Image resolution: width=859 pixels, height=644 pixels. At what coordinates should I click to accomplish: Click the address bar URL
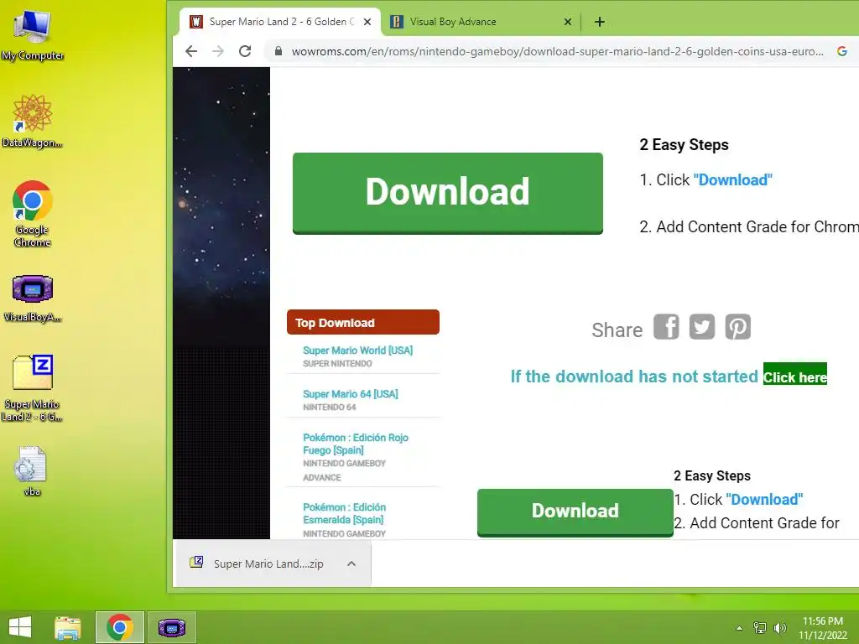(x=557, y=51)
